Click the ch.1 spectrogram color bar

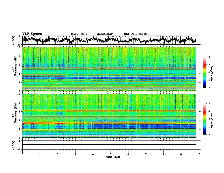(204, 72)
